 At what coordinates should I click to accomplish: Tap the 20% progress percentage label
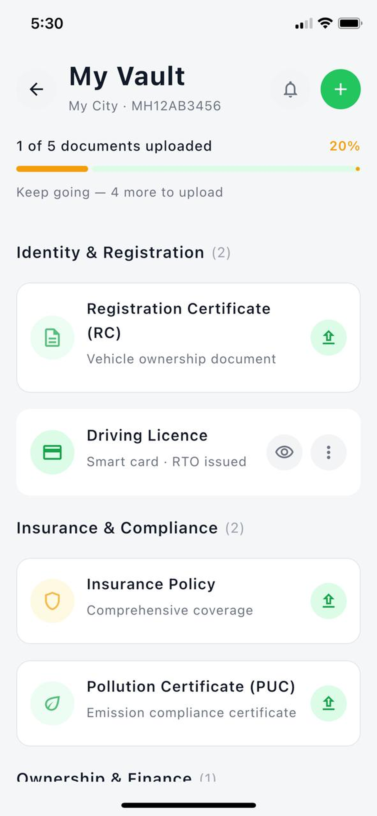point(344,146)
